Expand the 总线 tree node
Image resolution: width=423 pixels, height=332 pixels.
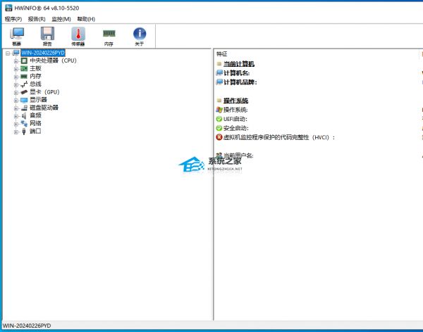[16, 85]
